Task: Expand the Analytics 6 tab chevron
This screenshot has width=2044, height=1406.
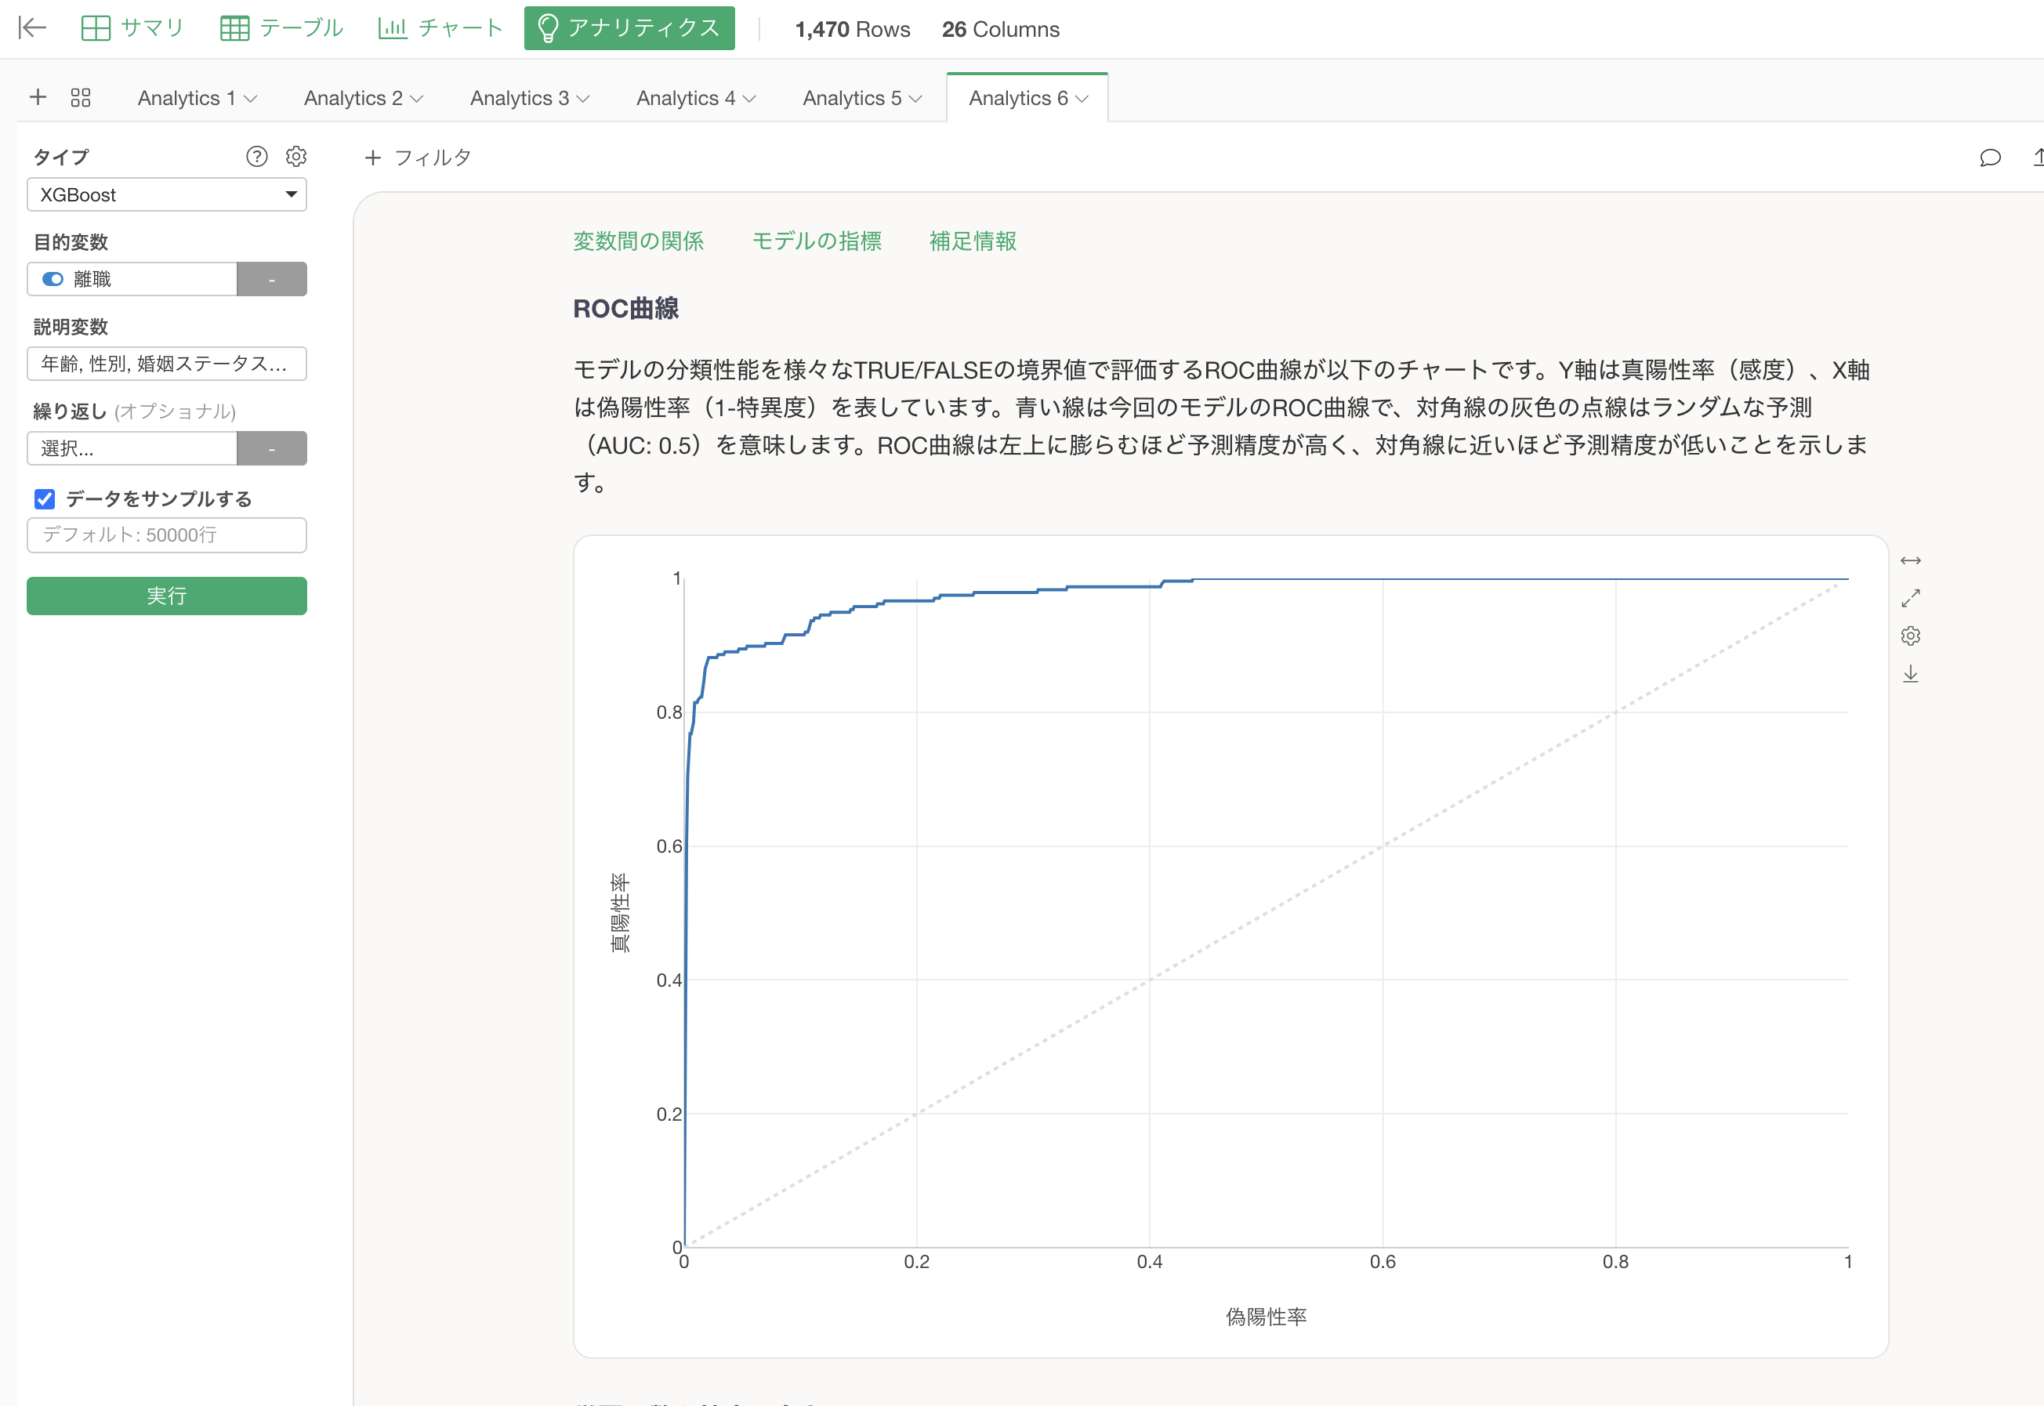Action: 1083,99
